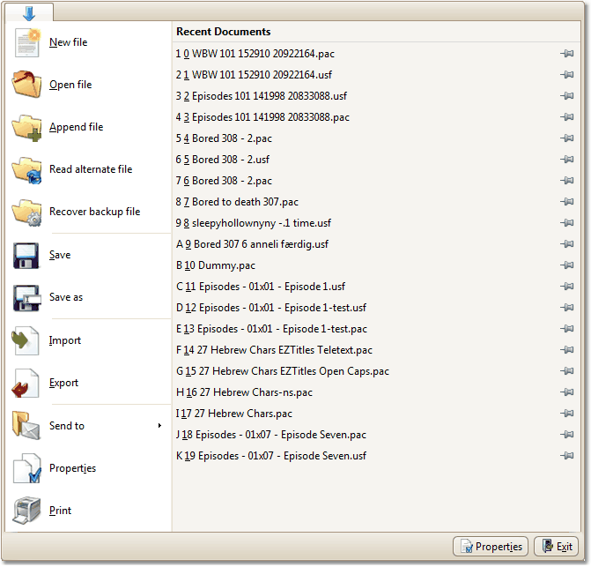Pin WBW 101 152910 20922164.pac document

(566, 54)
